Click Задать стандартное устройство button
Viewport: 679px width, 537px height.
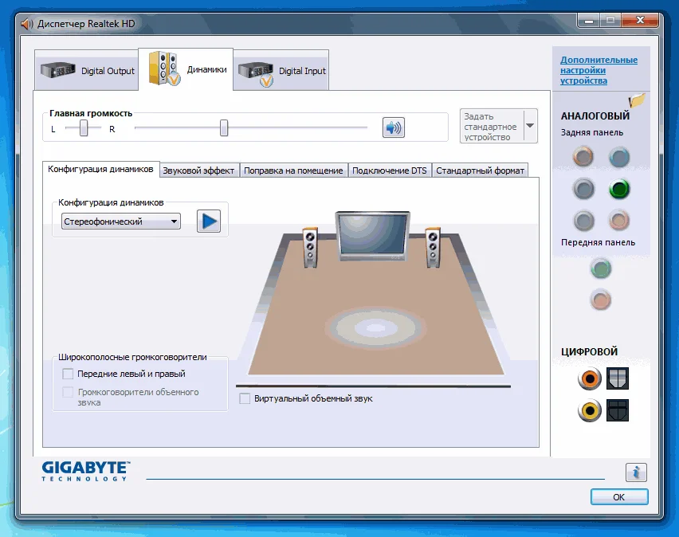click(492, 126)
